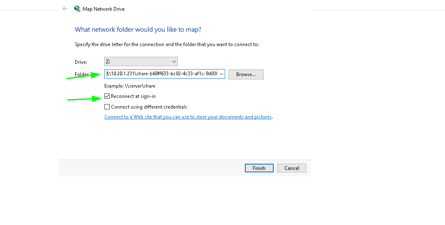The width and height of the screenshot is (445, 225).
Task: Click the What network folder heading
Action: click(x=138, y=30)
